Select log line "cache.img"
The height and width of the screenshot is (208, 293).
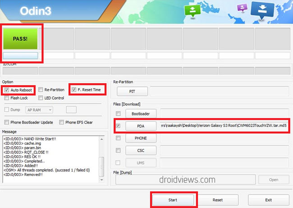tap(22, 143)
